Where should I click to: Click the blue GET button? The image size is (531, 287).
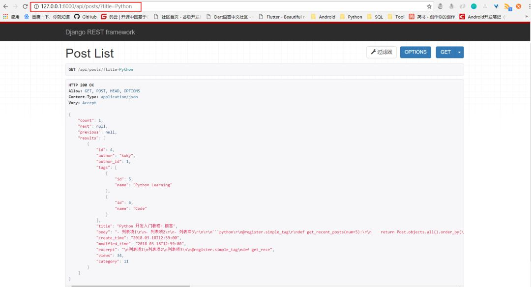(x=445, y=52)
